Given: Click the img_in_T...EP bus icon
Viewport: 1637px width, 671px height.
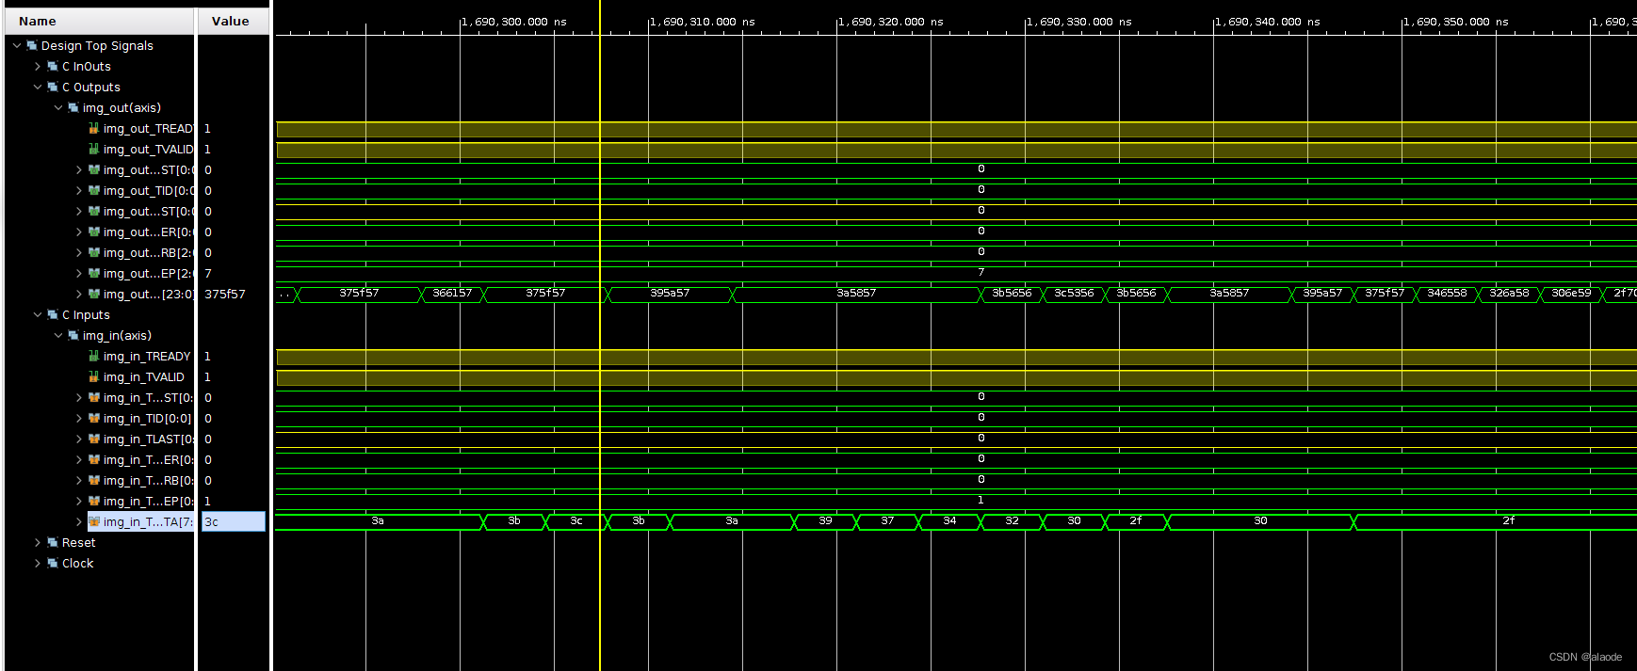Looking at the screenshot, I should tap(94, 501).
